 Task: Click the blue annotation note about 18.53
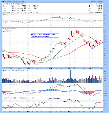coord(45,35)
